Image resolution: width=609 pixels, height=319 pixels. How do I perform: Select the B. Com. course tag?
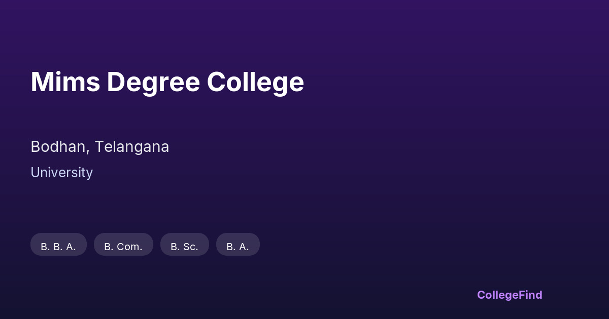click(123, 247)
